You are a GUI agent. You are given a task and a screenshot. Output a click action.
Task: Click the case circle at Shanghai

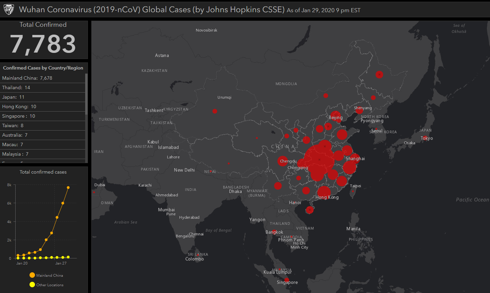coord(355,158)
